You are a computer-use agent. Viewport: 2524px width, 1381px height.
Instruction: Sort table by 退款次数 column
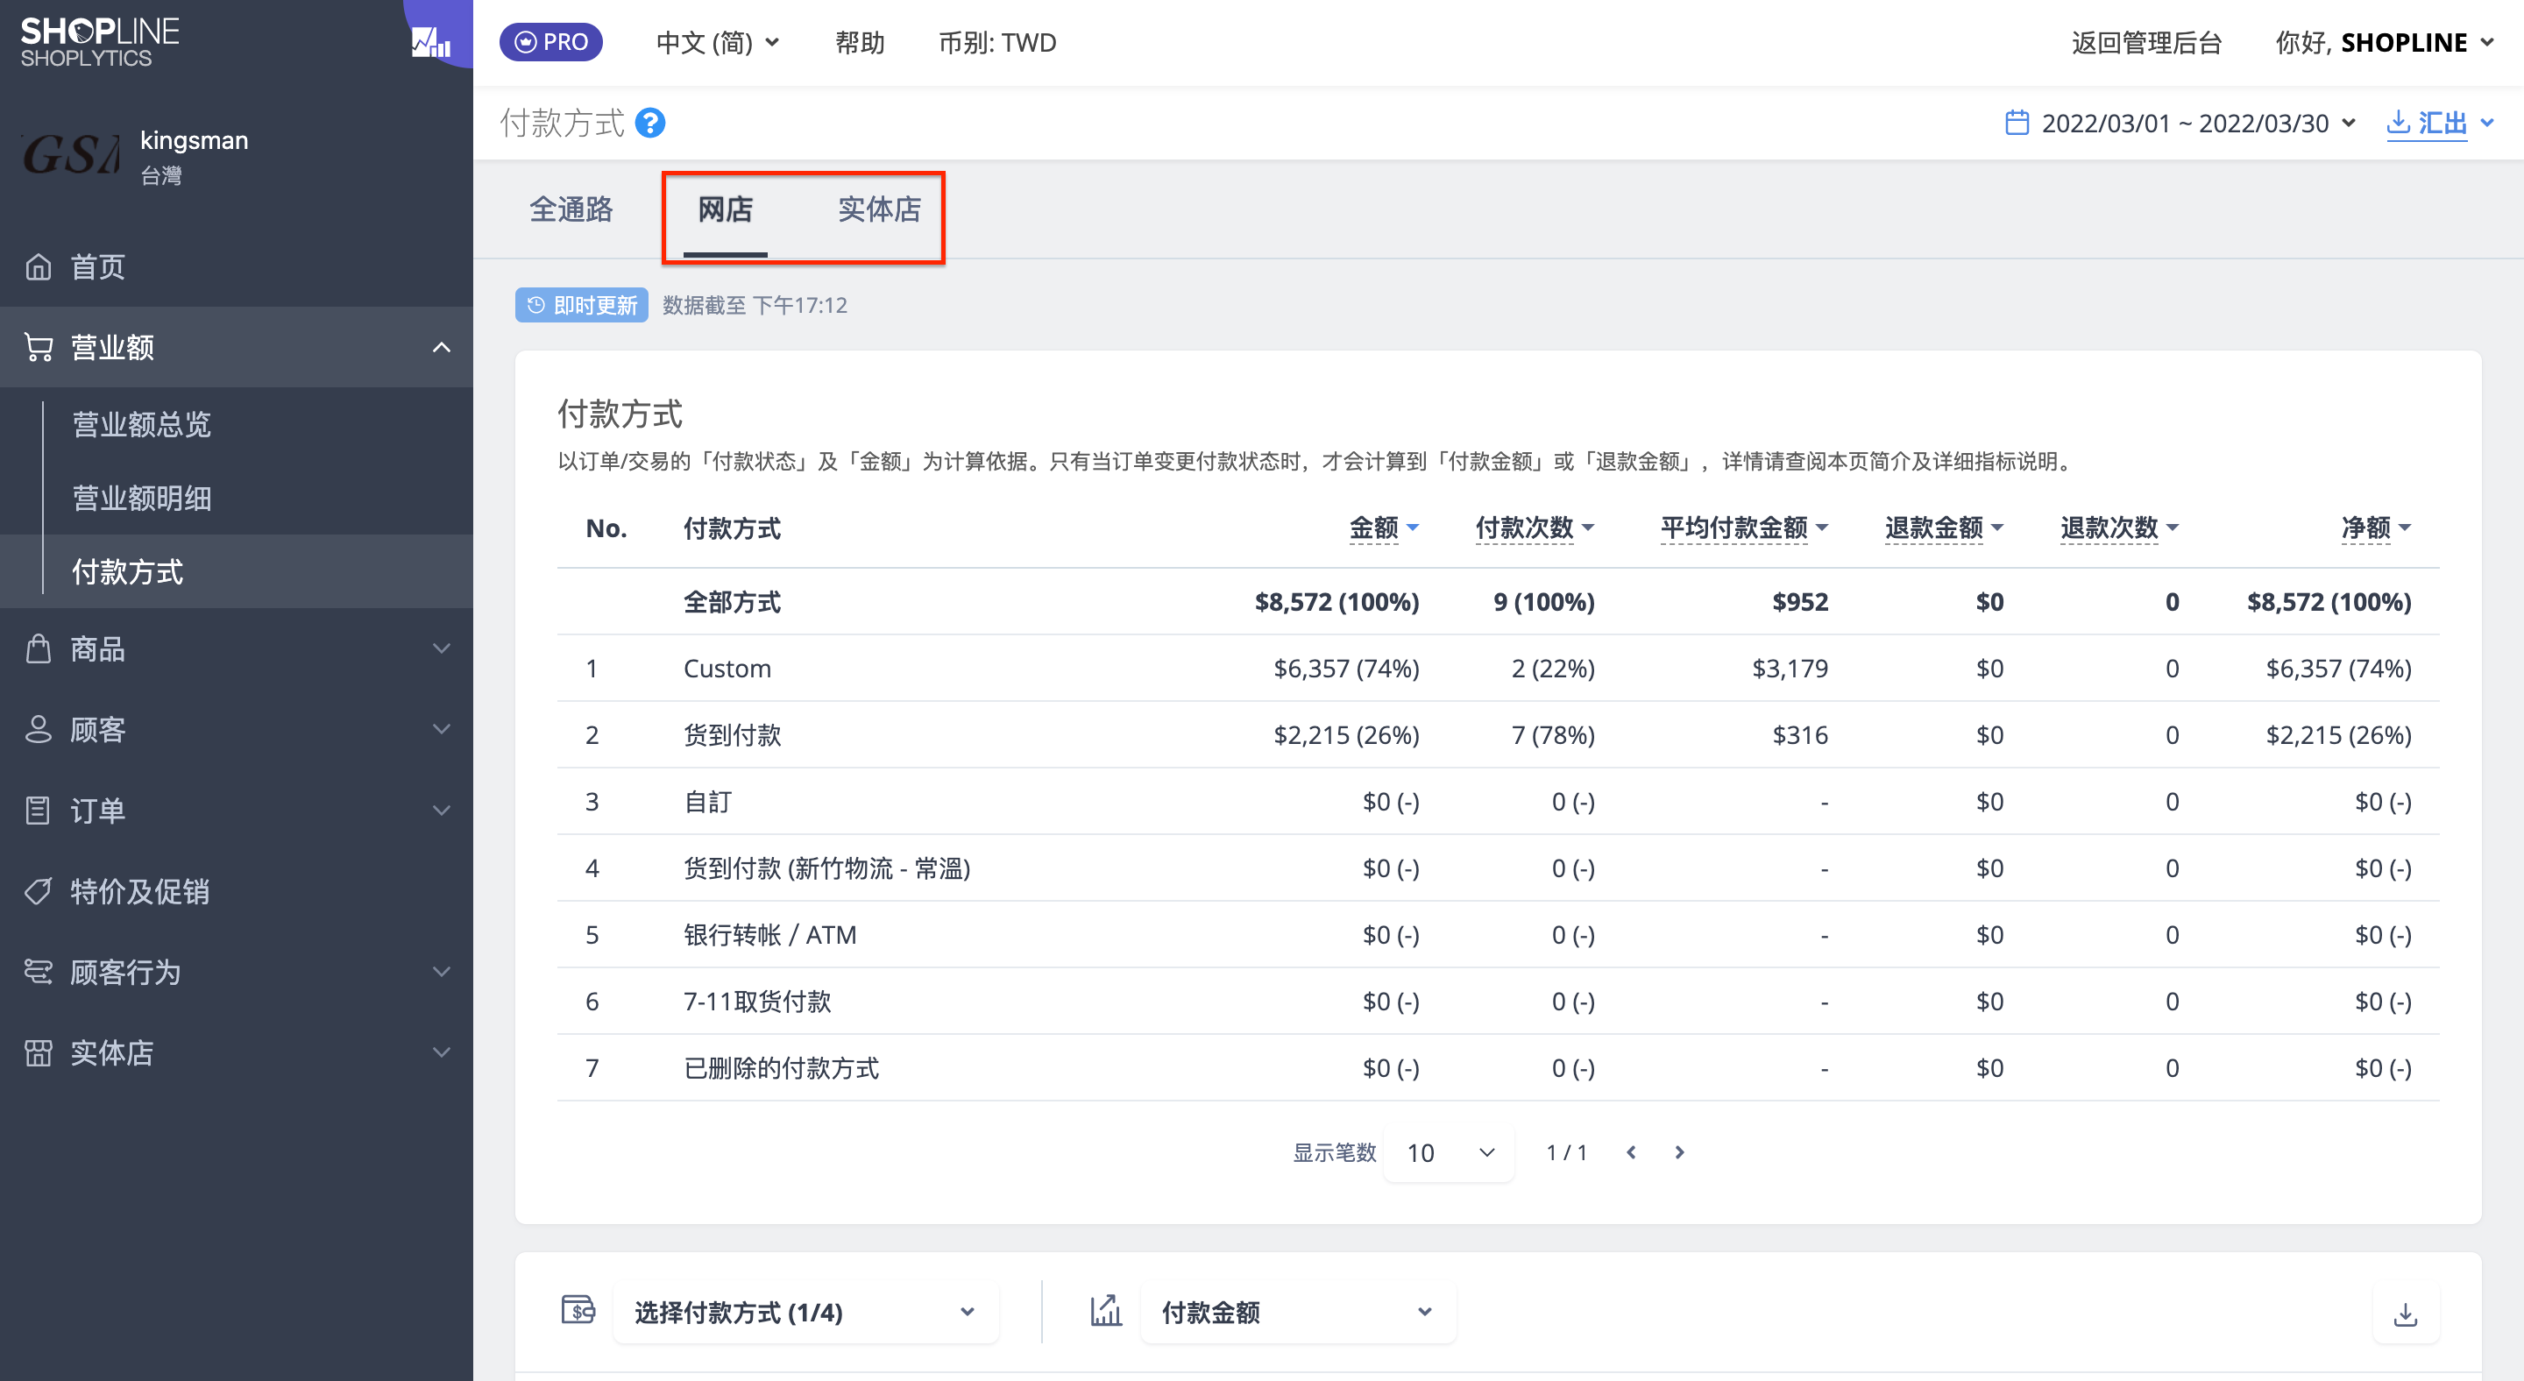(2119, 528)
